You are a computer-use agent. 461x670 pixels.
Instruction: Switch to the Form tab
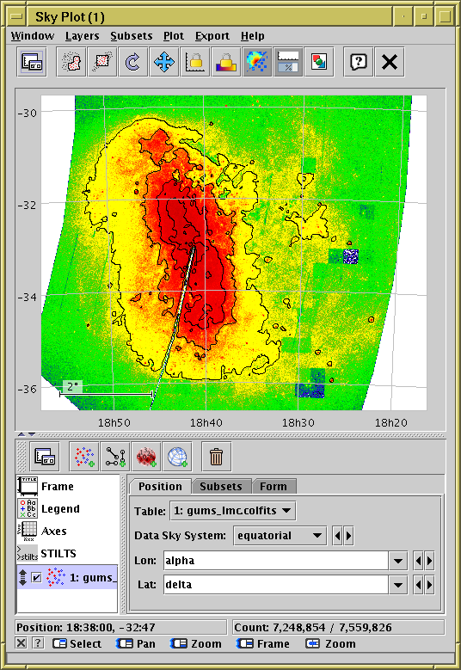(274, 486)
